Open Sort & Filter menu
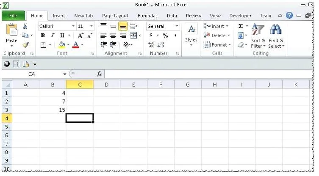The width and height of the screenshot is (319, 176). (258, 36)
